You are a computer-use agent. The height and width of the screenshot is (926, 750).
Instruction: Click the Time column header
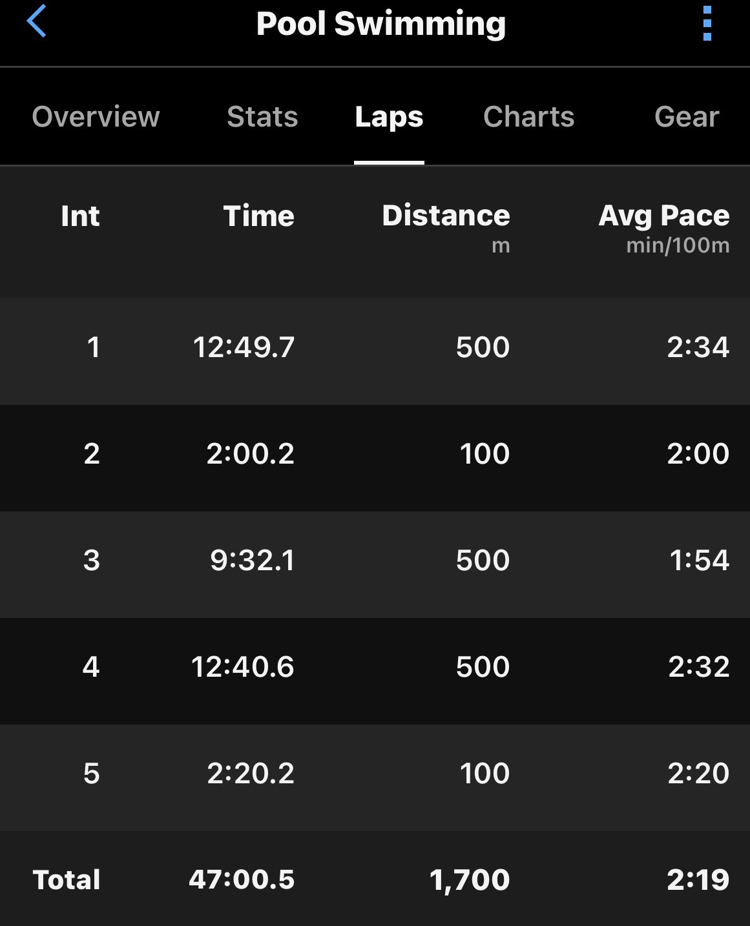tap(258, 216)
